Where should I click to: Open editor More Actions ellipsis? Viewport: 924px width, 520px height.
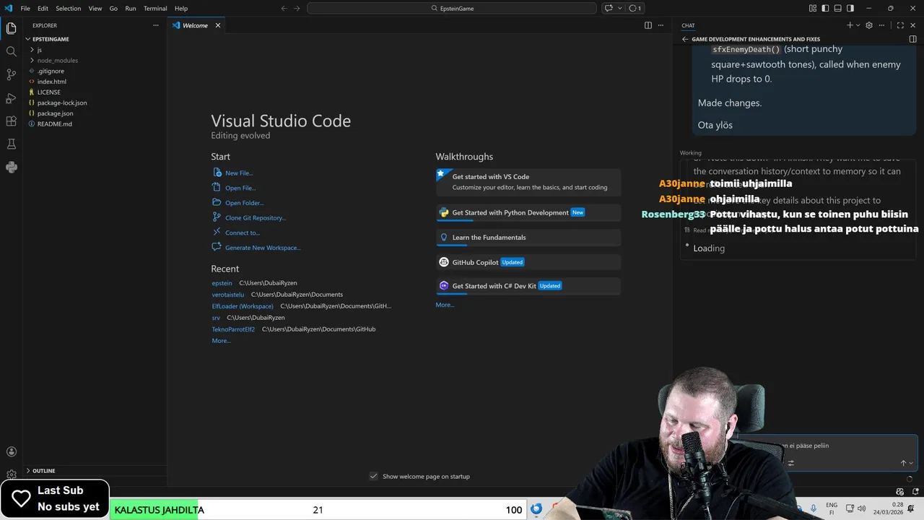click(661, 25)
